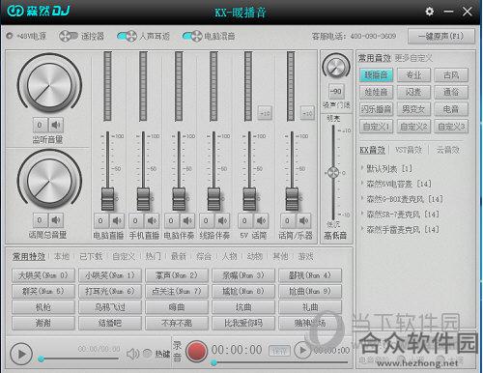Click the -90 noise gate value box
Viewport: 483px width, 373px height.
click(336, 92)
